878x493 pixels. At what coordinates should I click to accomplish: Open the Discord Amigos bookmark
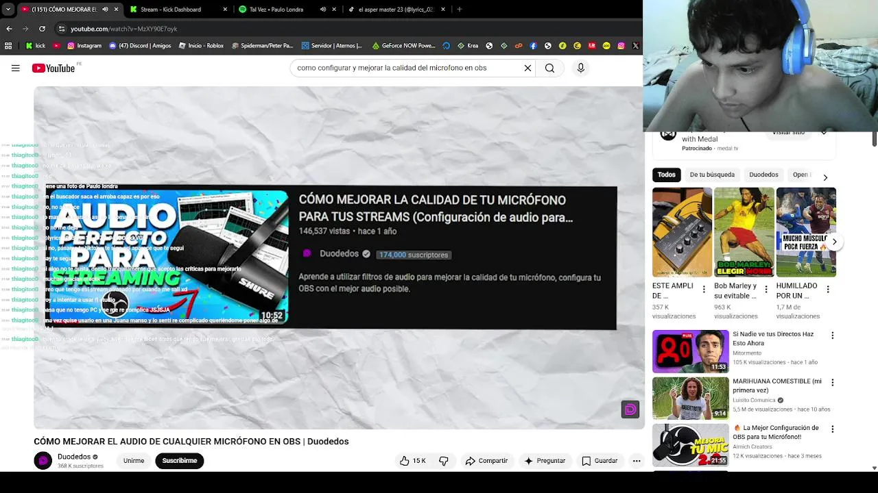pos(140,46)
